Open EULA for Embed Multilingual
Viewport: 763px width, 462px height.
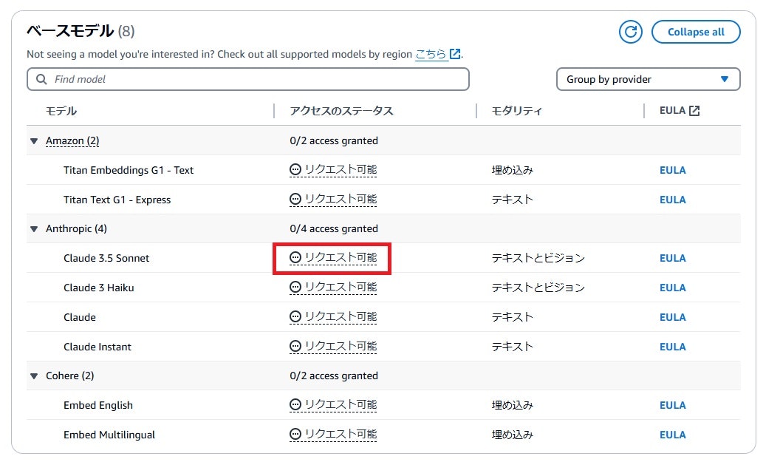point(672,435)
